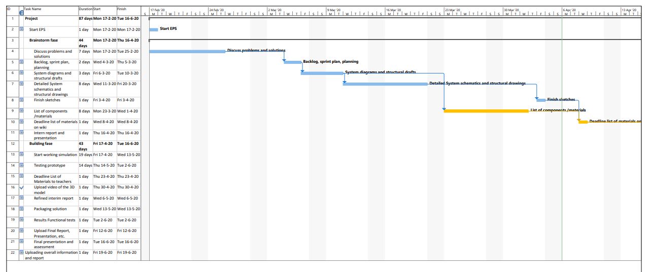Click the Testing prototype task name
The image size is (648, 272).
(49, 166)
